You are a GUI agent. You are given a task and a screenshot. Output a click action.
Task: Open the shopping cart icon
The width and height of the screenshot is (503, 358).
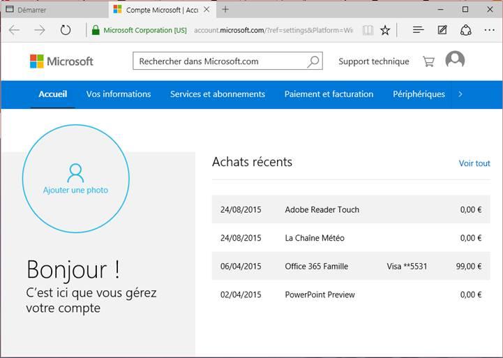coord(428,61)
